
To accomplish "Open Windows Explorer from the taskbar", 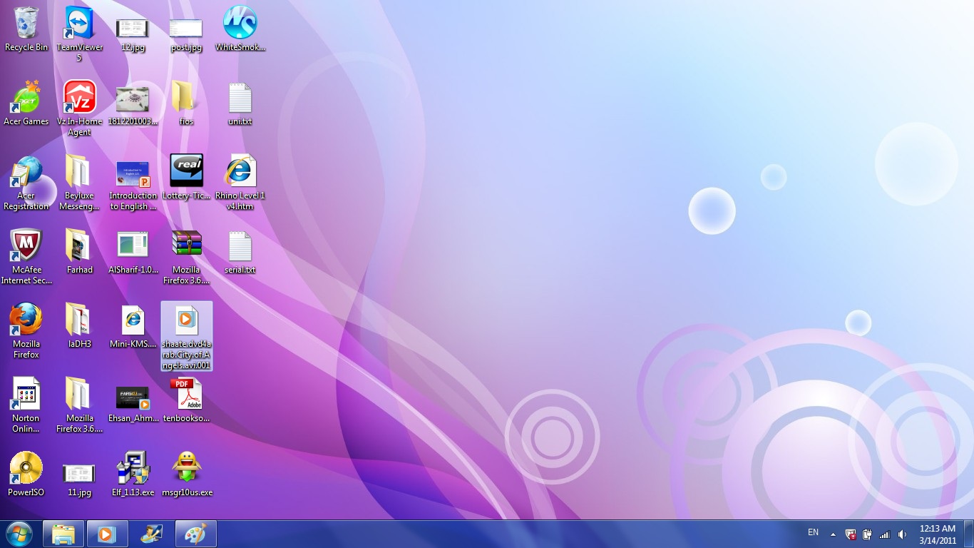I will tap(63, 534).
